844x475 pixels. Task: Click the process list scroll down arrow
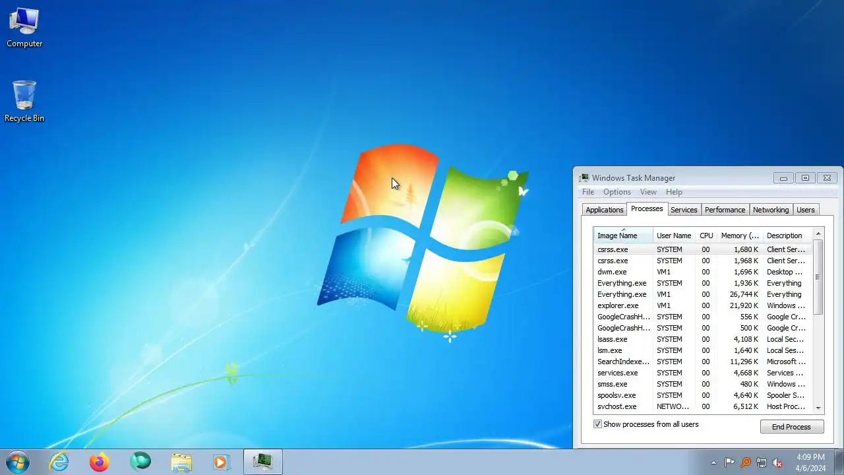click(818, 408)
